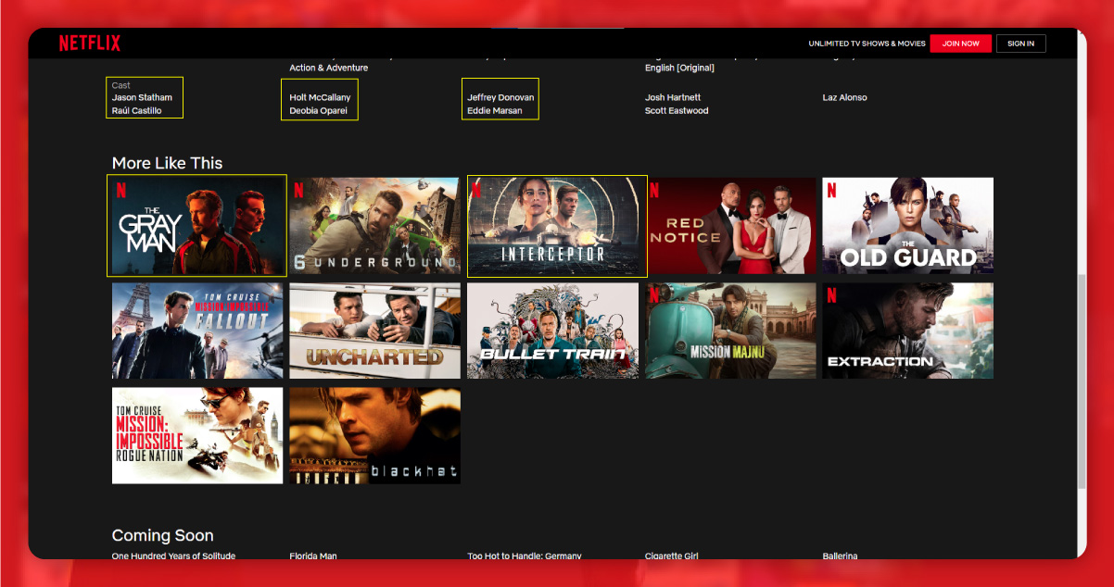Open Too Hot to Handle: Germany
This screenshot has height=587, width=1114.
coord(524,556)
